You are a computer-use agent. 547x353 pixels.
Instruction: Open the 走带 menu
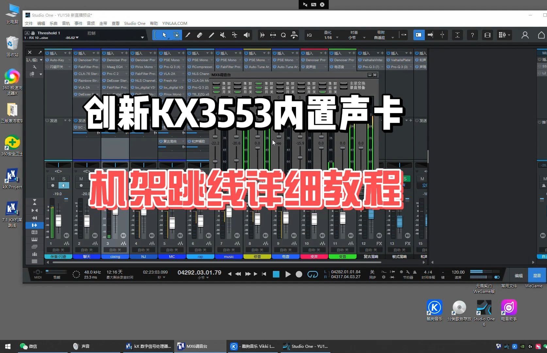tap(103, 23)
